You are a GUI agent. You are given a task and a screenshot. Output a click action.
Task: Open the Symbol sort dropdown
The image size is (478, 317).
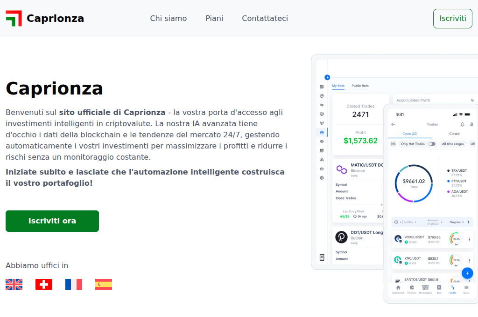point(409,222)
